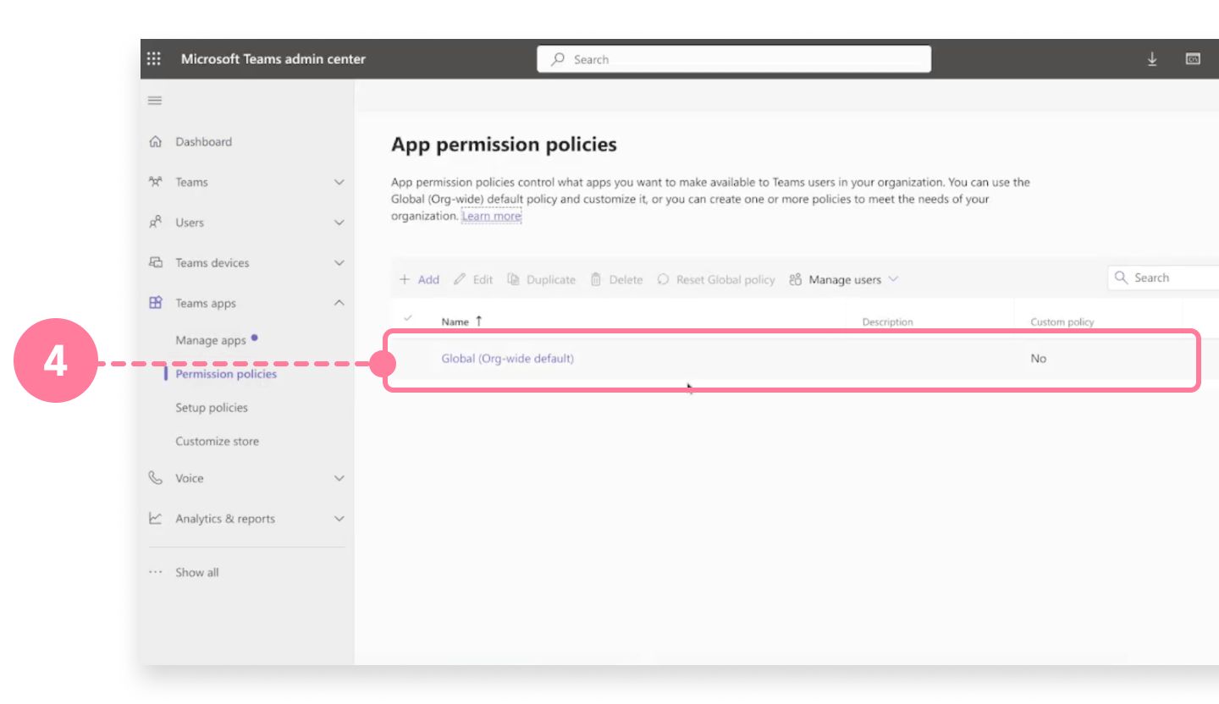
Task: Expand the Analytics & reports chevron
Action: click(339, 519)
